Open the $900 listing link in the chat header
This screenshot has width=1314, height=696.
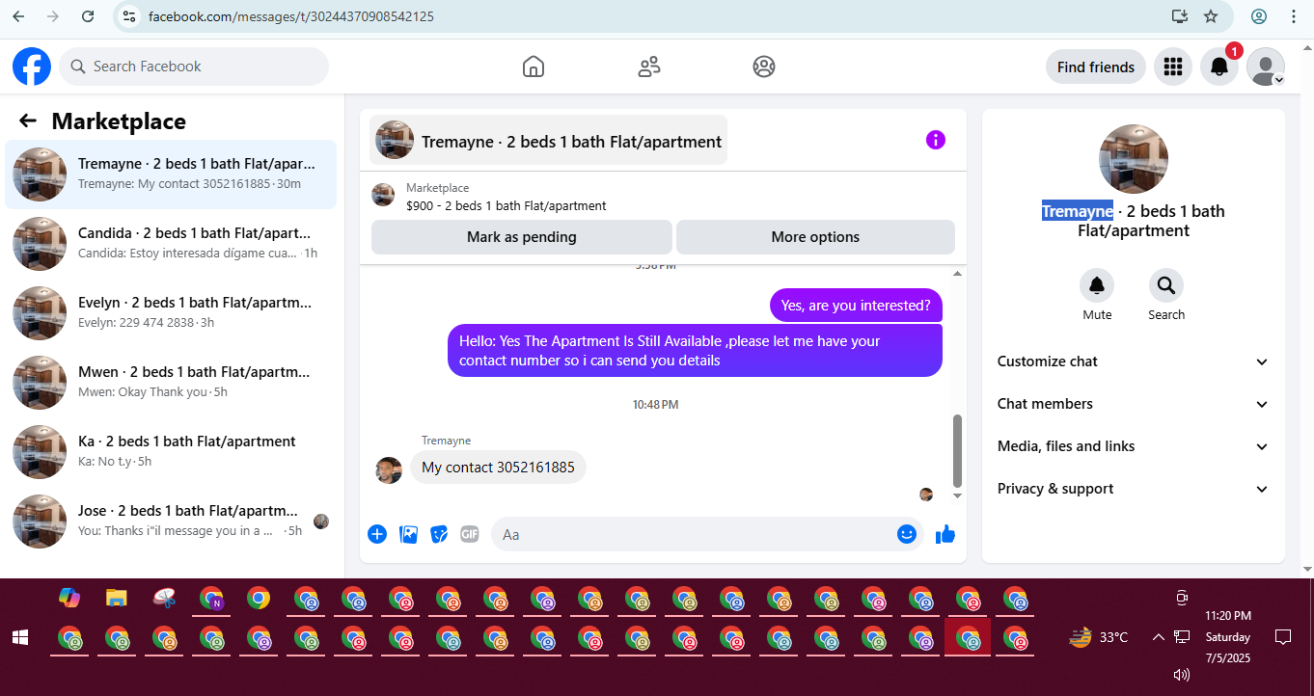(x=506, y=205)
